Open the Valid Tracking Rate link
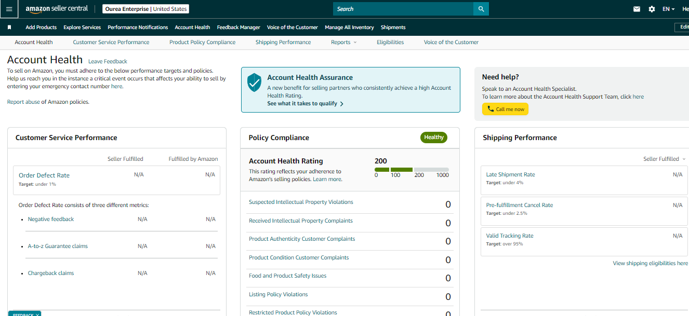The height and width of the screenshot is (316, 689). [510, 236]
